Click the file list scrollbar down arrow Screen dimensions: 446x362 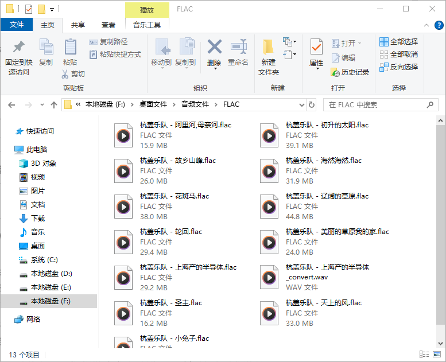point(440,343)
